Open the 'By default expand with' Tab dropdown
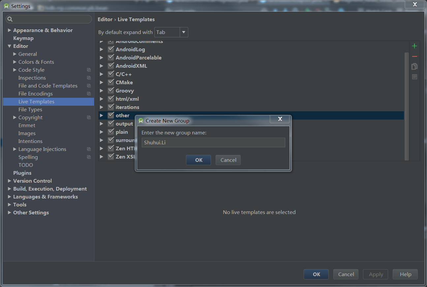427x287 pixels. point(171,32)
